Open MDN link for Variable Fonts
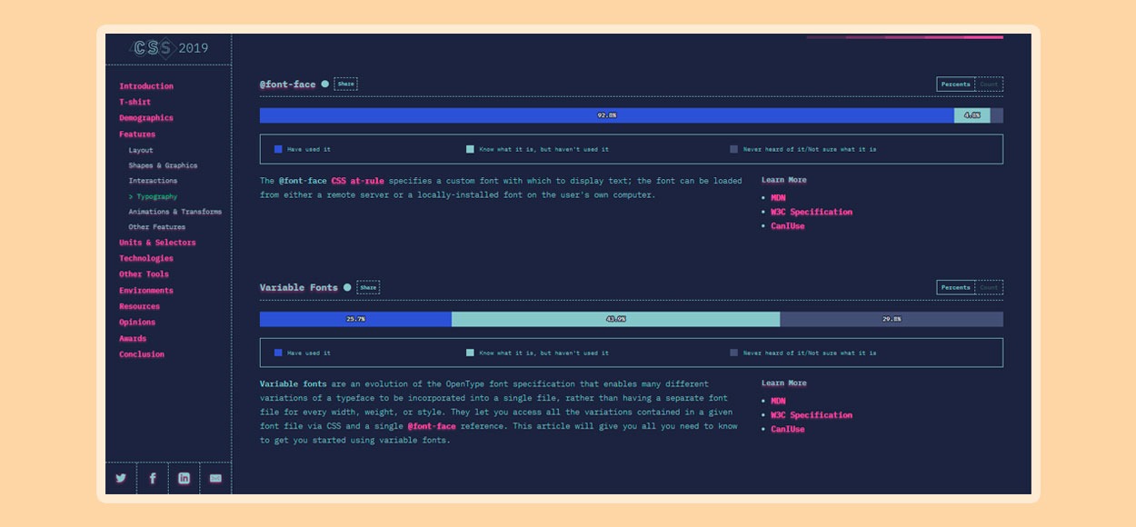Screen dimensions: 1136x527 point(778,401)
